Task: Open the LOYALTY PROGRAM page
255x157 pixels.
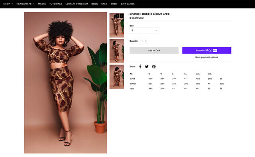Action: (x=76, y=4)
